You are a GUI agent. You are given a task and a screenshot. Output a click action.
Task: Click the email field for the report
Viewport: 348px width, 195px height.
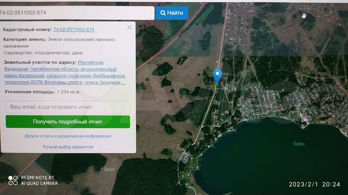tap(68, 107)
